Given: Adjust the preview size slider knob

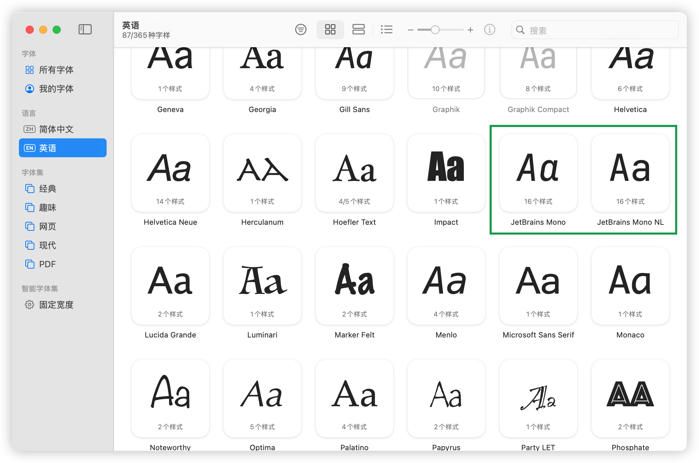Looking at the screenshot, I should [435, 30].
